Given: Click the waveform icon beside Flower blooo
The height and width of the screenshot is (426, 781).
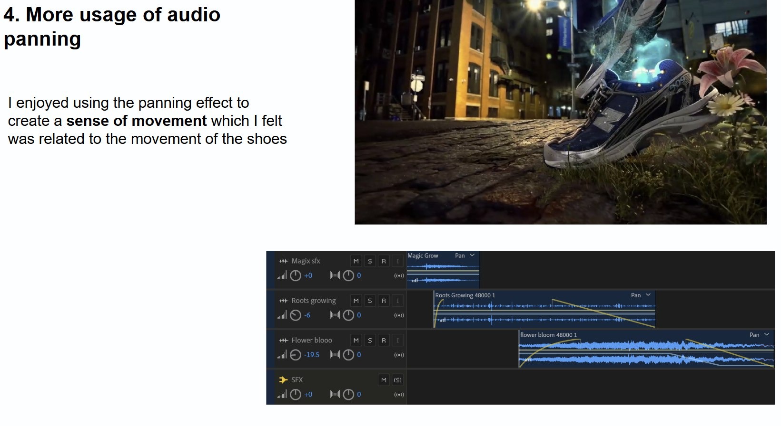Looking at the screenshot, I should (284, 341).
